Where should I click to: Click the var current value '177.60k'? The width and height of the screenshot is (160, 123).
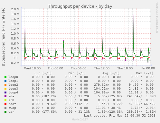50,112
